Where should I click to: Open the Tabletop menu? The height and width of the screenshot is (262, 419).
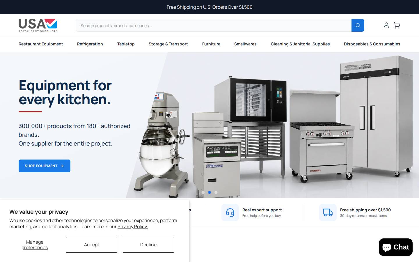point(126,44)
